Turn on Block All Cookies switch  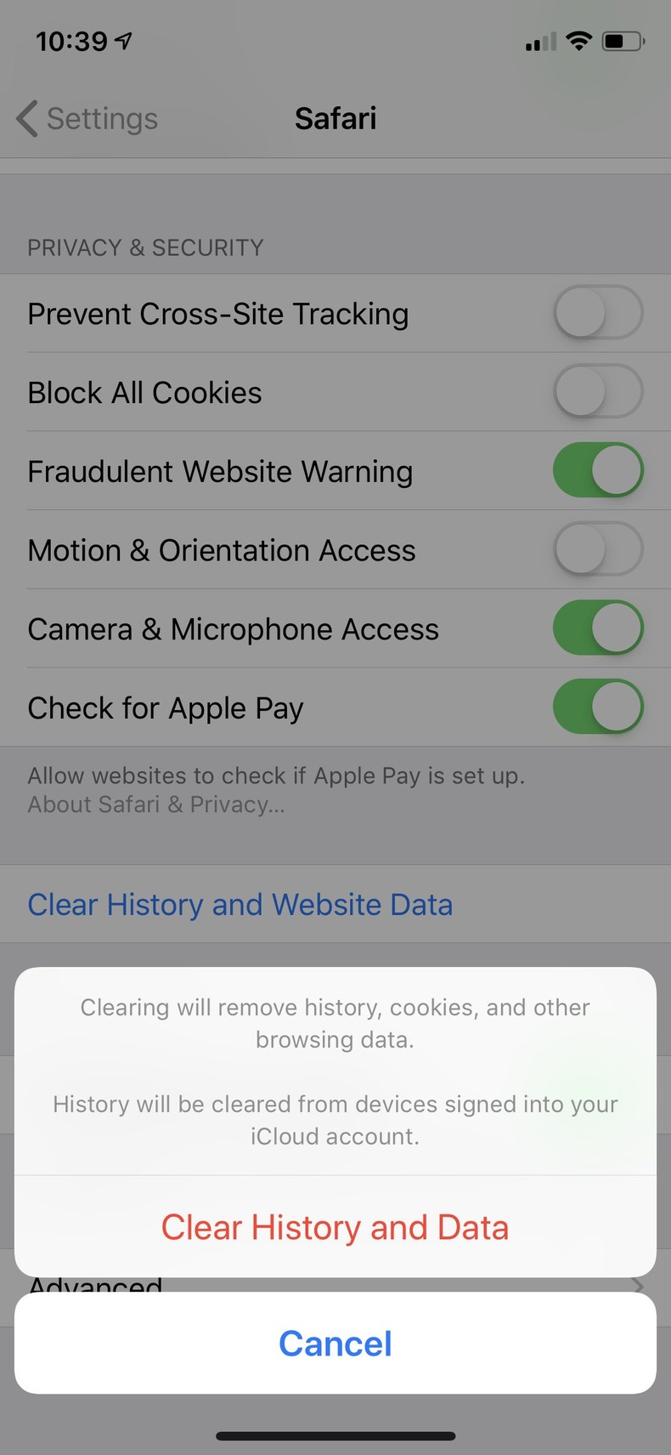point(598,391)
